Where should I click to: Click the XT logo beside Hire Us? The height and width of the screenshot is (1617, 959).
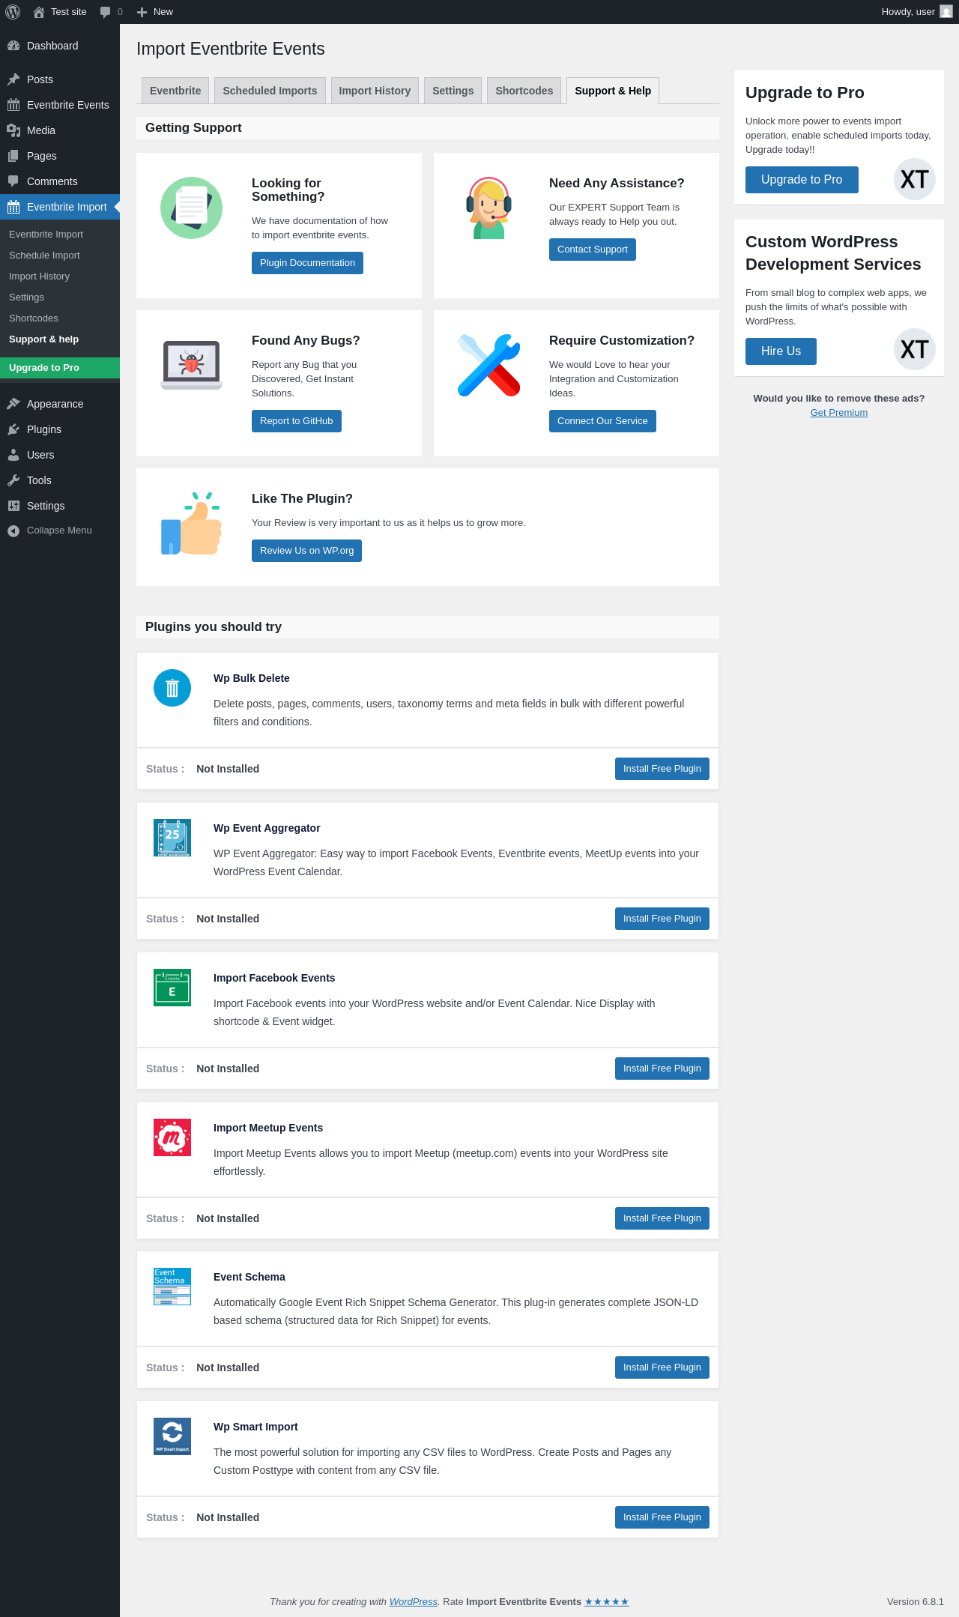pos(915,349)
